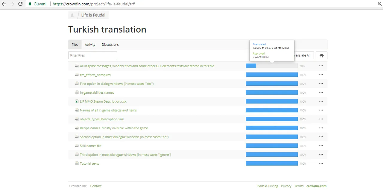Image resolution: width=383 pixels, height=191 pixels.
Task: Open the browser search magnifier icon
Action: 380,4
